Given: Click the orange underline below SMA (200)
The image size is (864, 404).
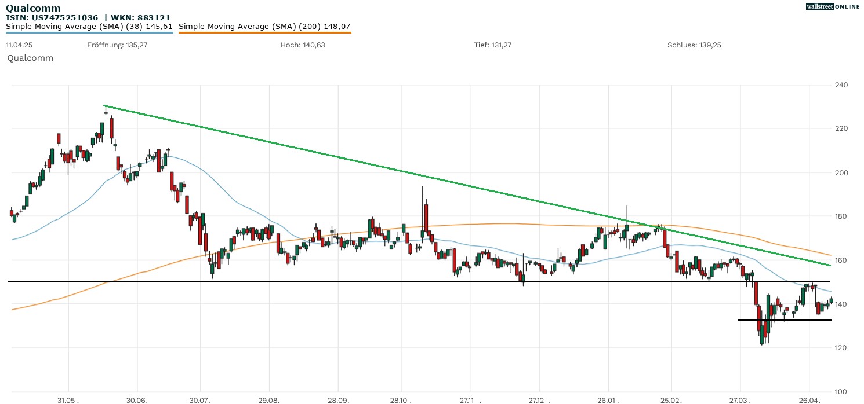Looking at the screenshot, I should click(264, 32).
